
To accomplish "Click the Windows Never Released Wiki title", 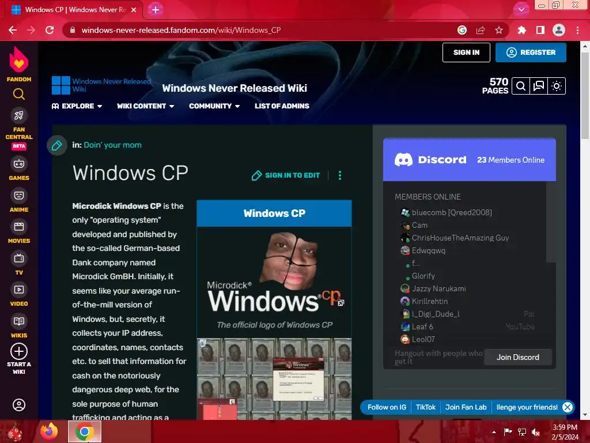I will (235, 88).
